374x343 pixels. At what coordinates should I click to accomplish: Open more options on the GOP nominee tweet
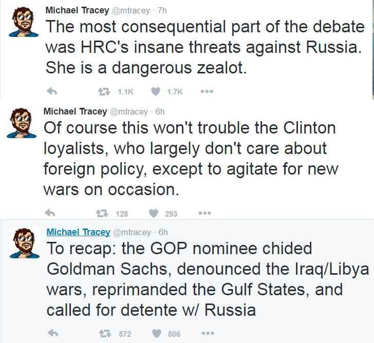point(208,333)
